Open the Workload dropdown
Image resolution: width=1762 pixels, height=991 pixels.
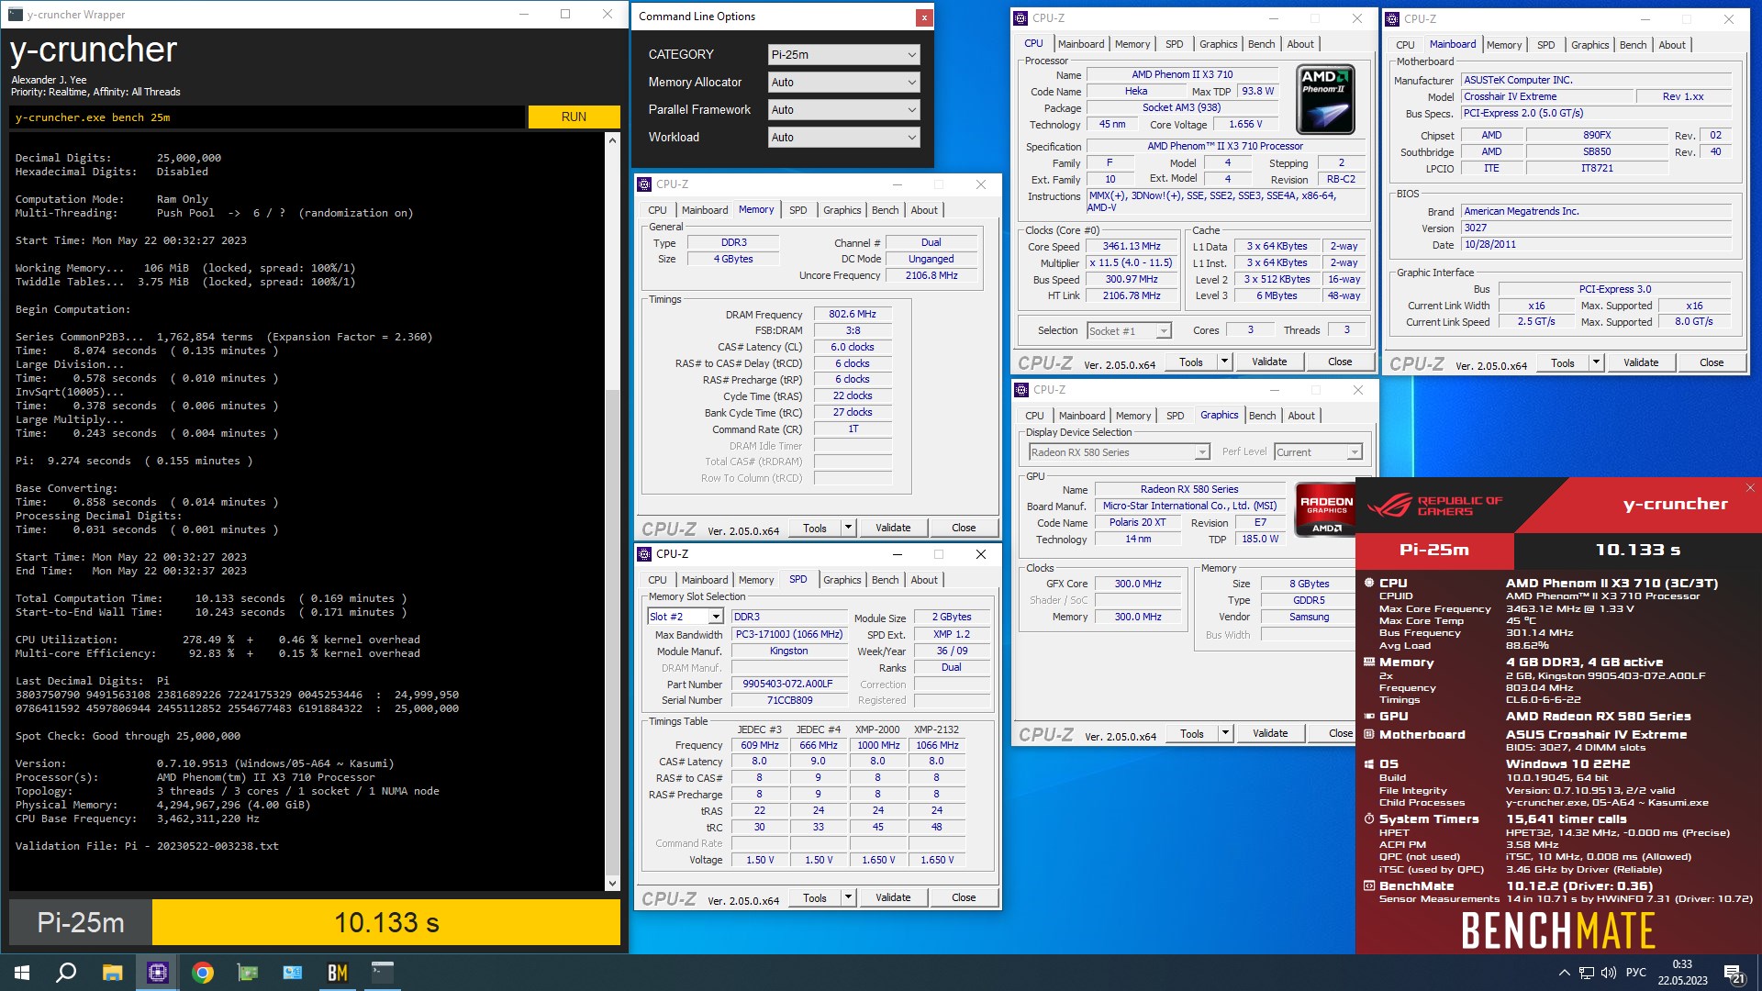pos(842,138)
